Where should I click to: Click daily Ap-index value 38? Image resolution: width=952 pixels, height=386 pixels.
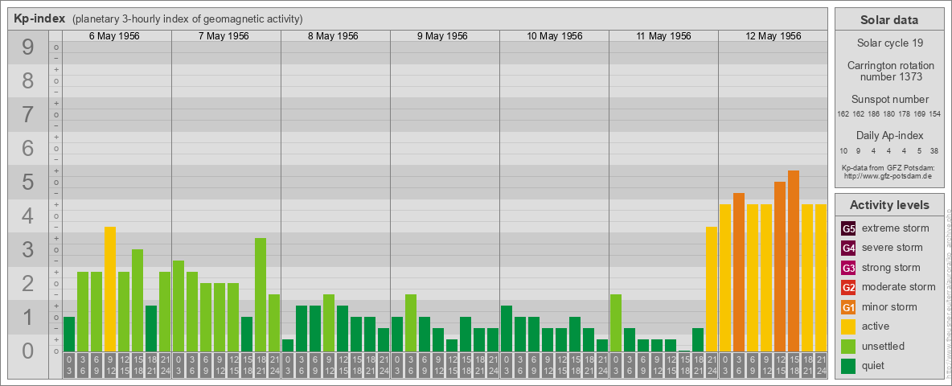(x=934, y=150)
